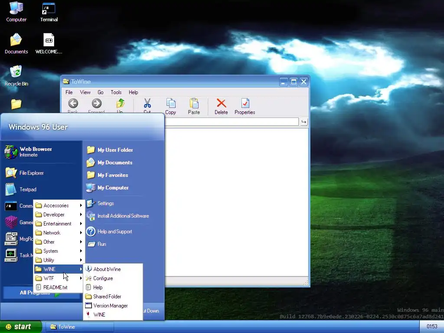Viewport: 444px width, 333px height.
Task: Expand the Utility programs submenu
Action: [x=59, y=260]
